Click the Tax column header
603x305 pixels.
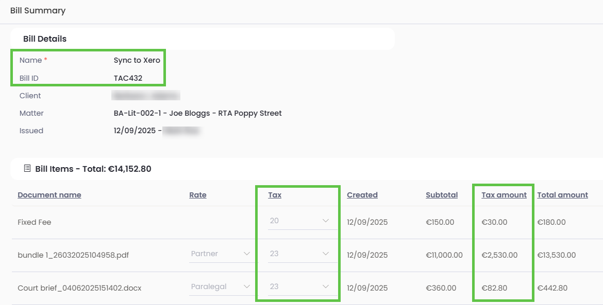275,195
